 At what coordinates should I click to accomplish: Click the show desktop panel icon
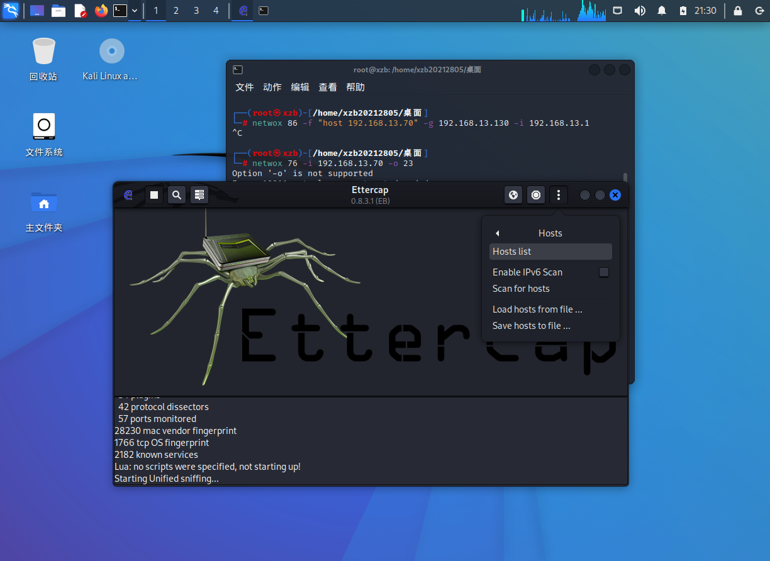pyautogui.click(x=37, y=11)
